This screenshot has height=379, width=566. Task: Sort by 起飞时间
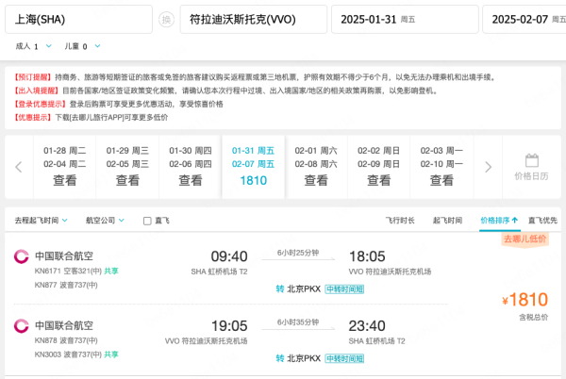coord(447,221)
